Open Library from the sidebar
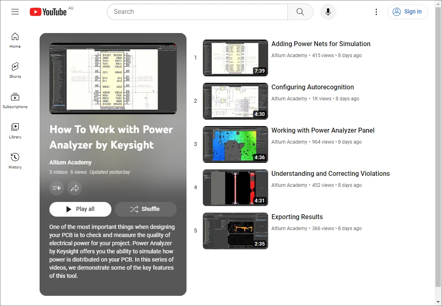The image size is (442, 306). (15, 131)
